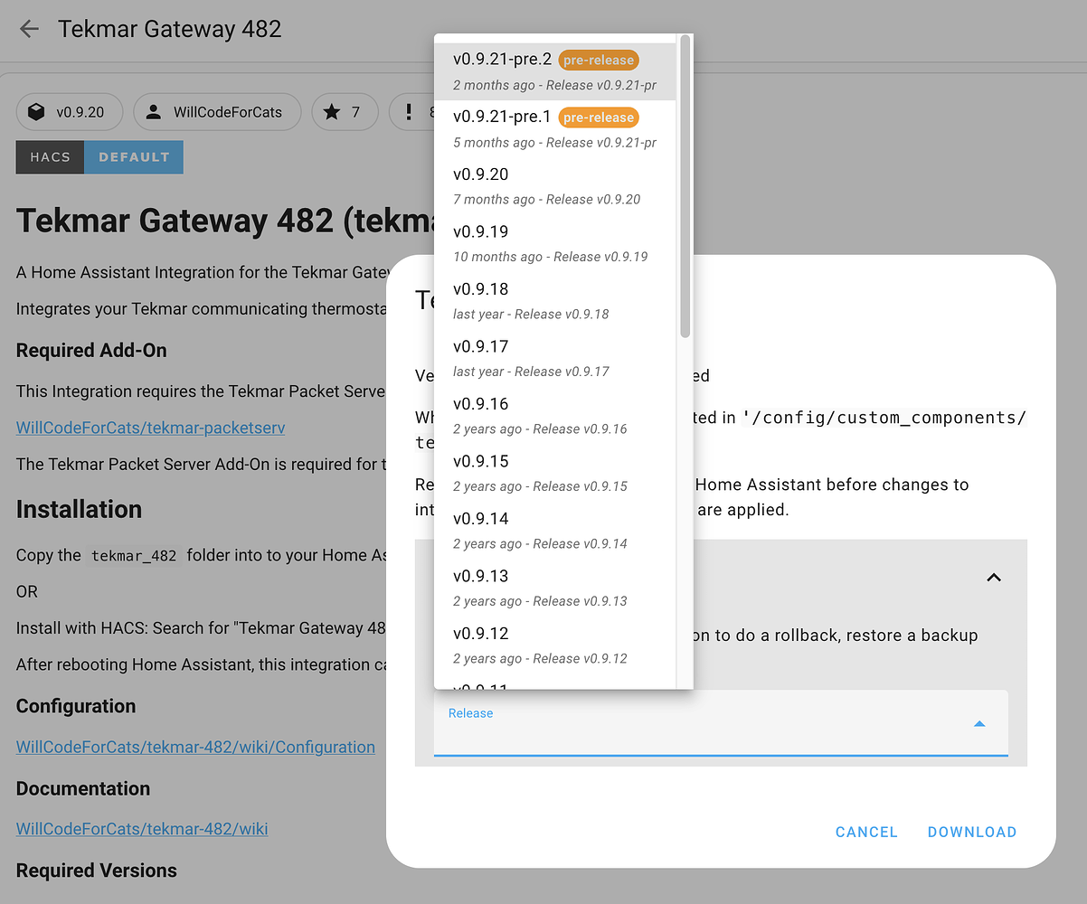Screen dimensions: 1087x904
Task: Pick v0.9.17 from the dropdown
Action: pyautogui.click(x=554, y=359)
